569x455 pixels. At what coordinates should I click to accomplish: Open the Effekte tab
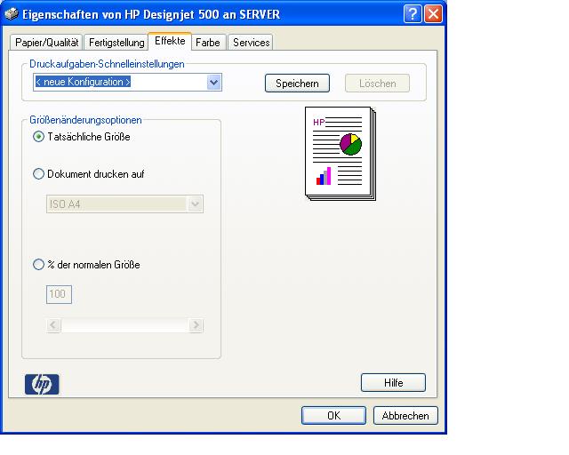(170, 41)
